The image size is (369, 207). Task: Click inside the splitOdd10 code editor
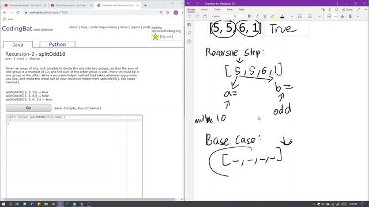(x=74, y=156)
